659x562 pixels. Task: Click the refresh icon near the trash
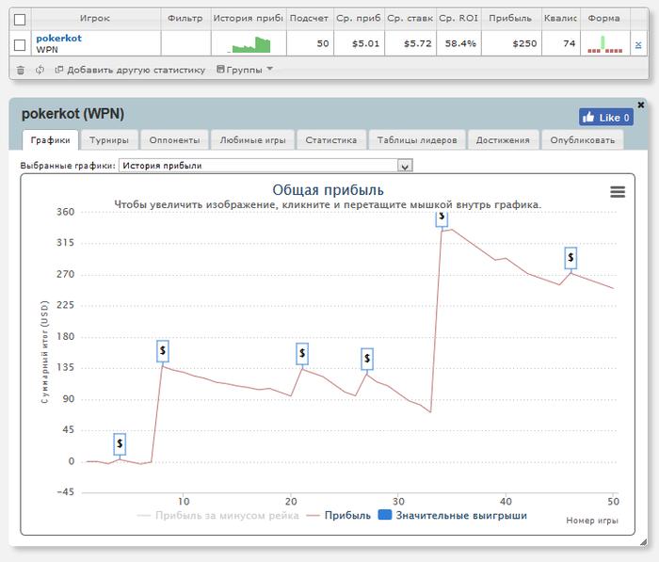coord(40,70)
